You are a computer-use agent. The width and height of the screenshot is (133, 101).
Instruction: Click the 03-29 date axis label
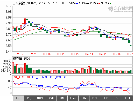(75, 54)
